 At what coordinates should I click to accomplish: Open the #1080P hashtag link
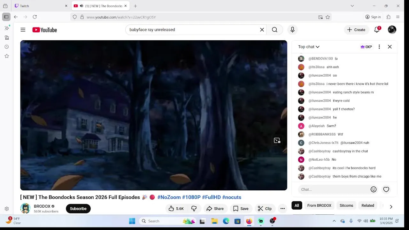191,197
